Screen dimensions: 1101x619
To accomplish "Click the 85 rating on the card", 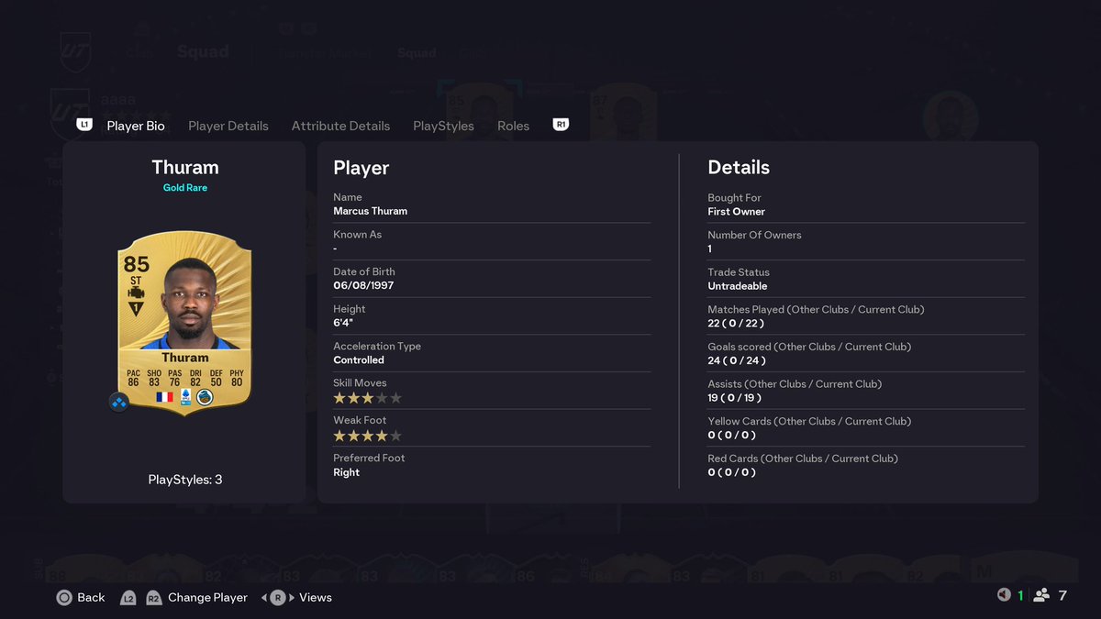I will click(x=136, y=265).
